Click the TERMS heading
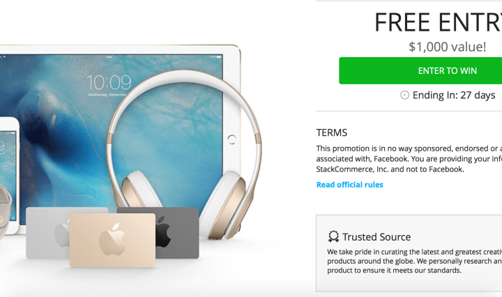Image resolution: width=502 pixels, height=297 pixels. [332, 132]
